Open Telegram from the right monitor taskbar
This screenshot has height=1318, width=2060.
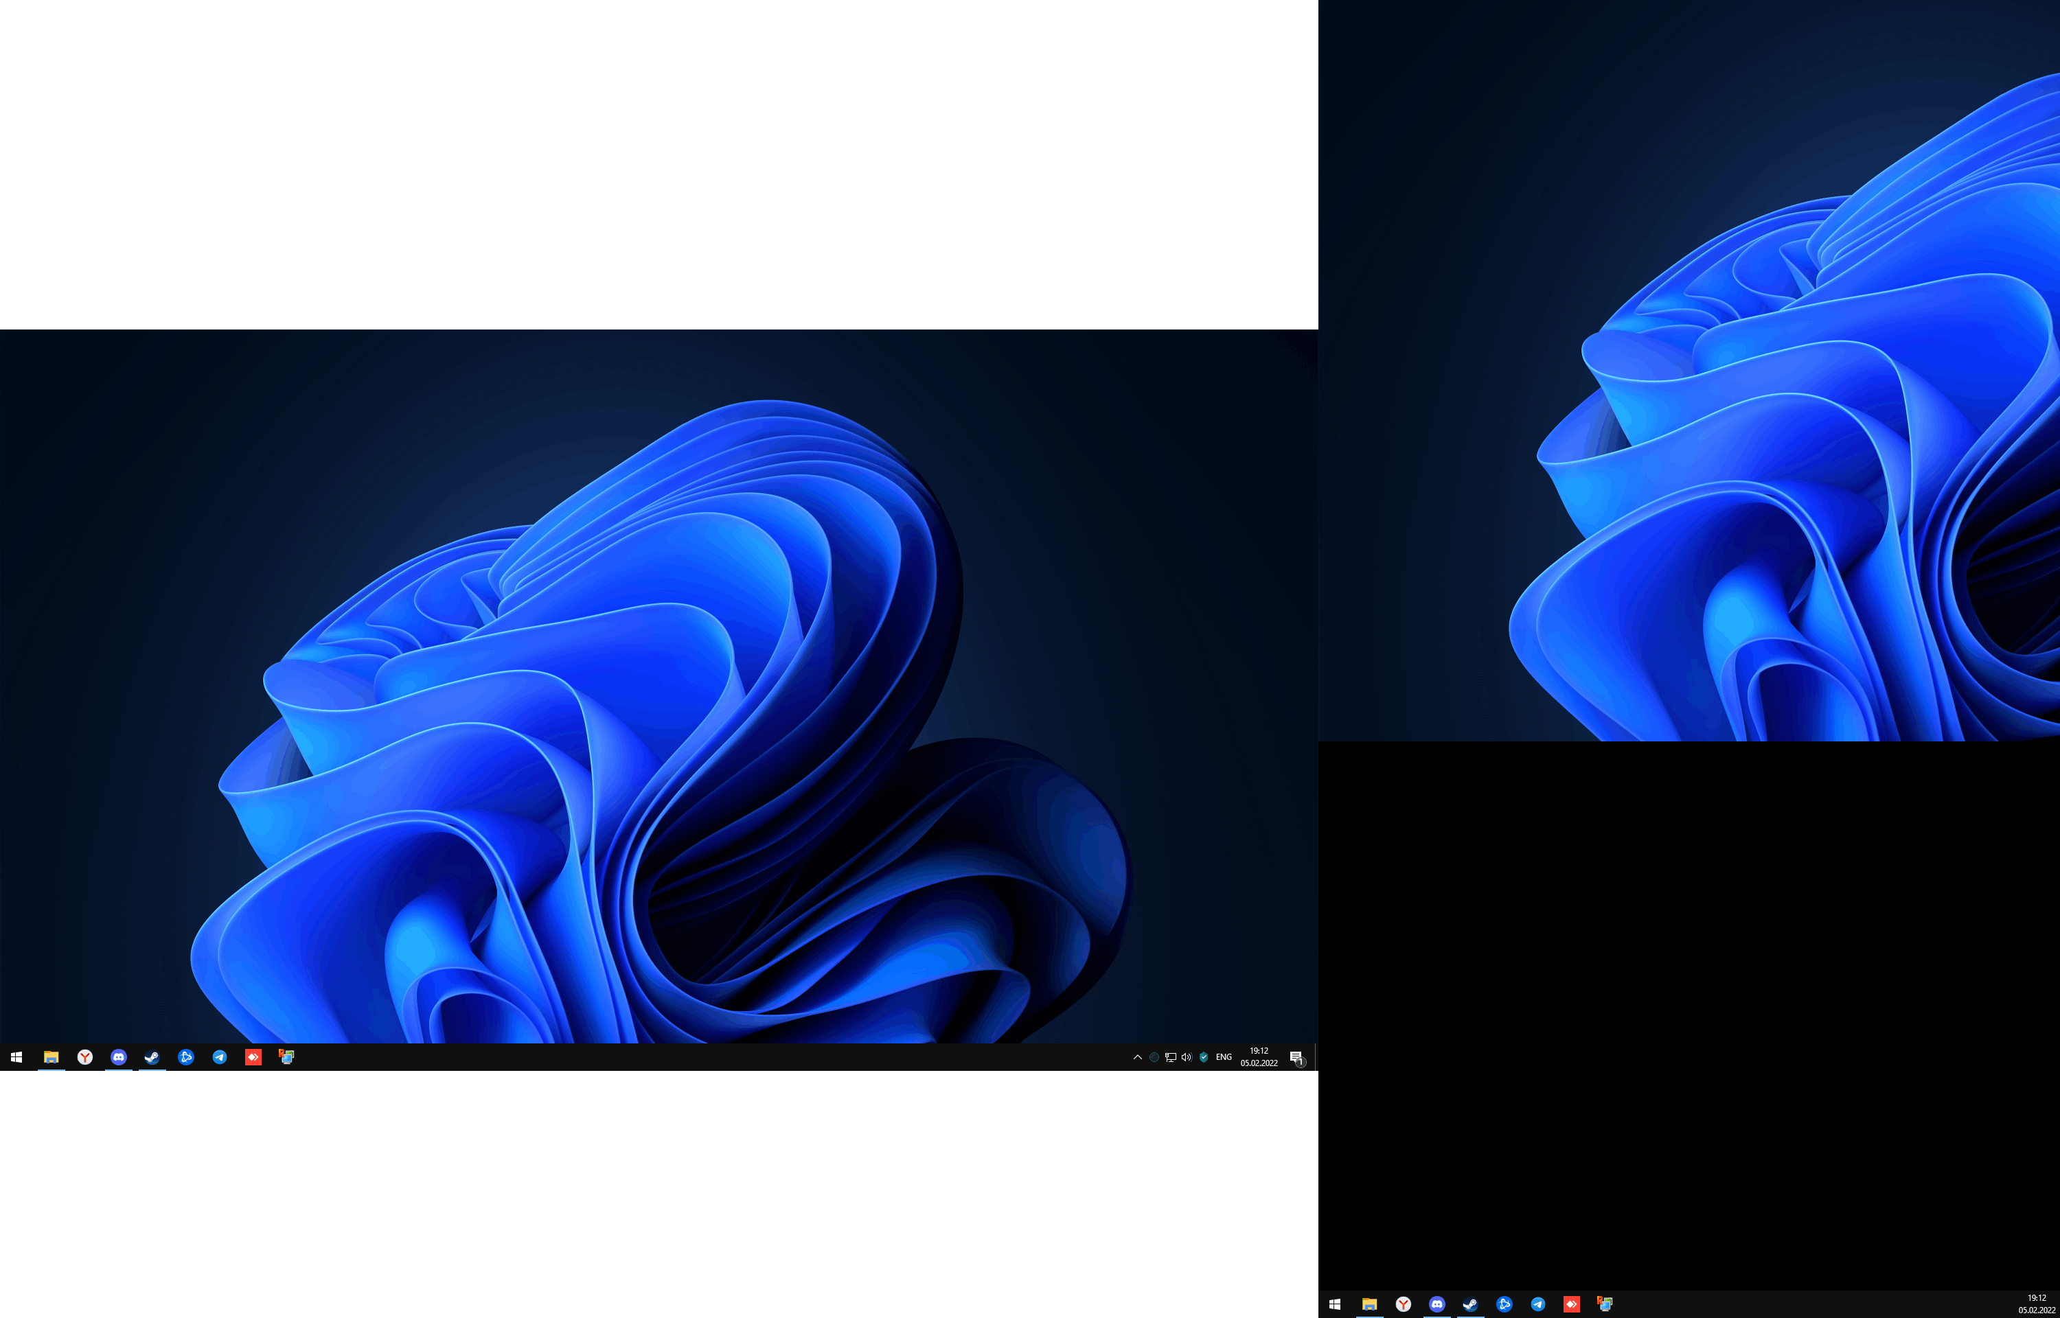1538,1305
